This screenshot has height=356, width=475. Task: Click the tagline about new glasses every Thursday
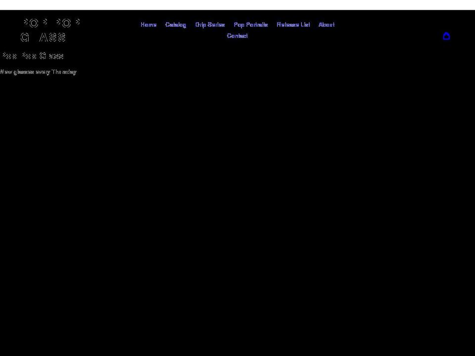38,72
